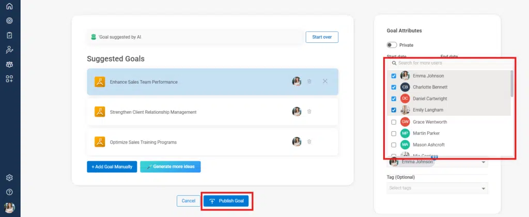Screen dimensions: 529x217
Task: Click Add Goal Manually button
Action: (112, 167)
